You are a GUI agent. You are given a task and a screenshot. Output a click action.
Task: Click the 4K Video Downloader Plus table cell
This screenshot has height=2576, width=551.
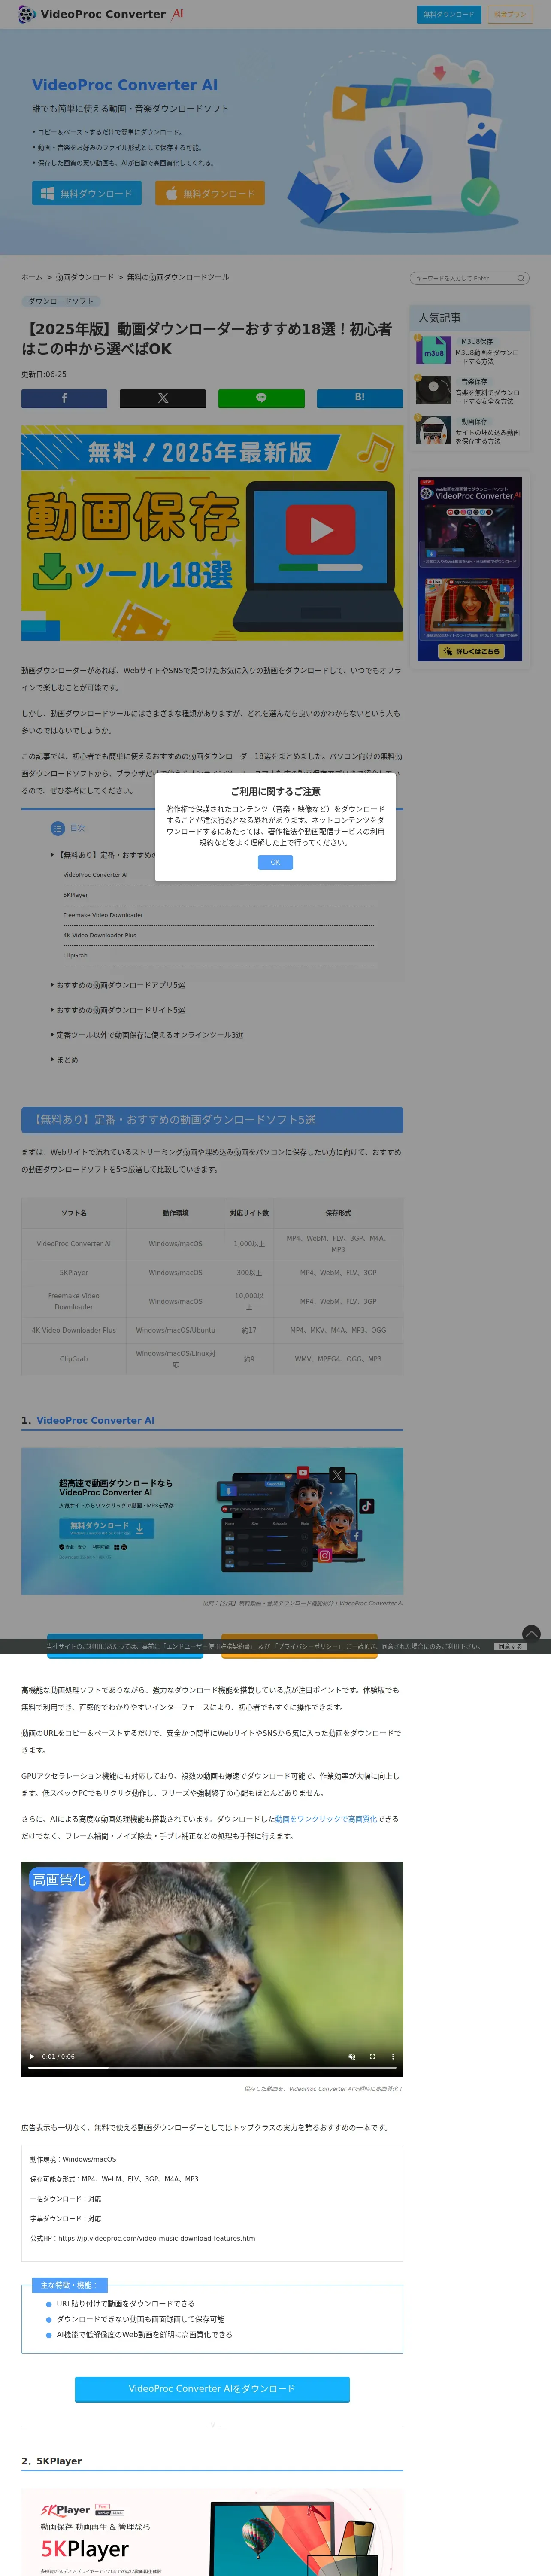(73, 1330)
